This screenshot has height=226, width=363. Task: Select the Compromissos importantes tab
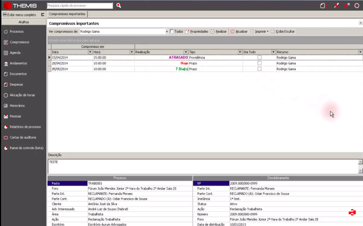pyautogui.click(x=67, y=14)
